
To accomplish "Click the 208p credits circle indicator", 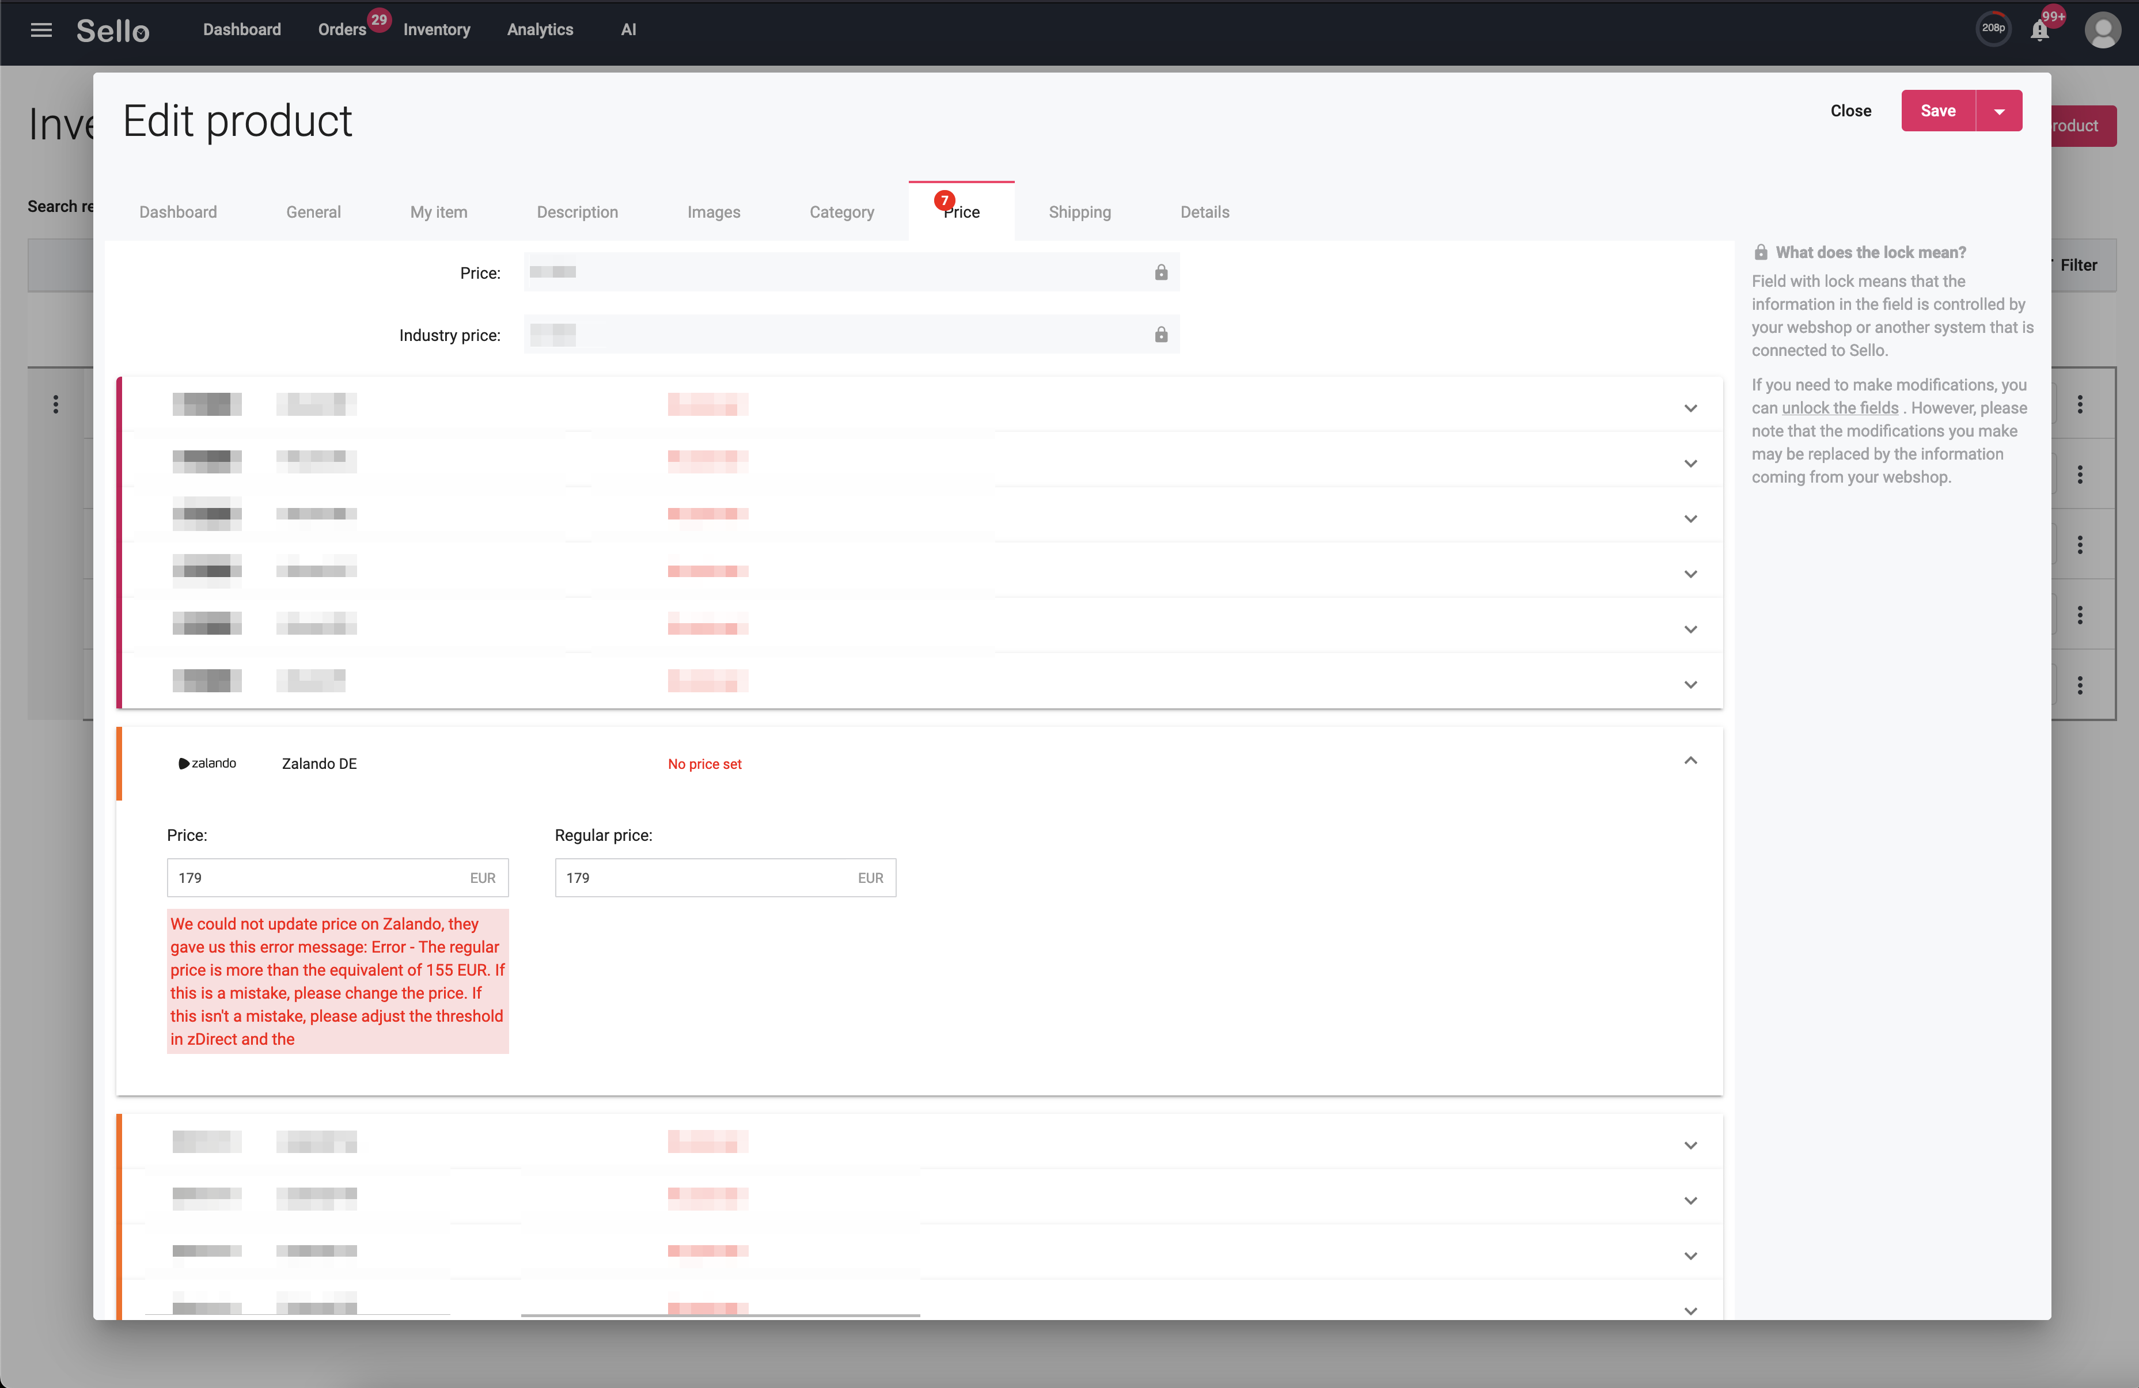I will 1993,29.
